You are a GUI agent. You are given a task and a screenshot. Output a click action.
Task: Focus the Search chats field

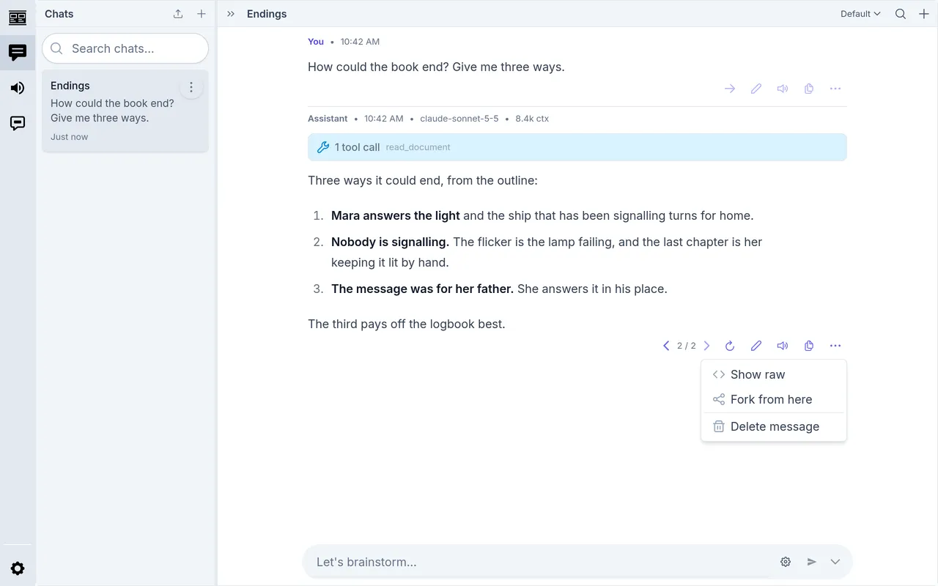[125, 48]
